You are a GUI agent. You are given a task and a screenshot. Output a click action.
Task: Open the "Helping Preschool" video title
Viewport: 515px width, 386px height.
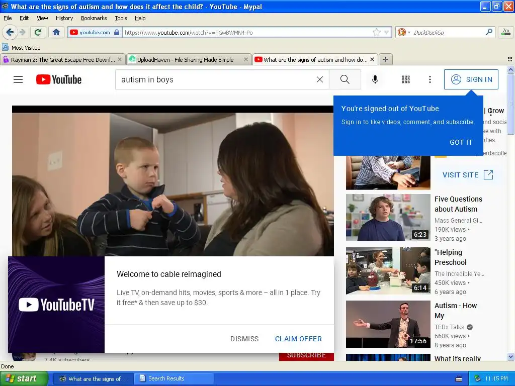[450, 257]
